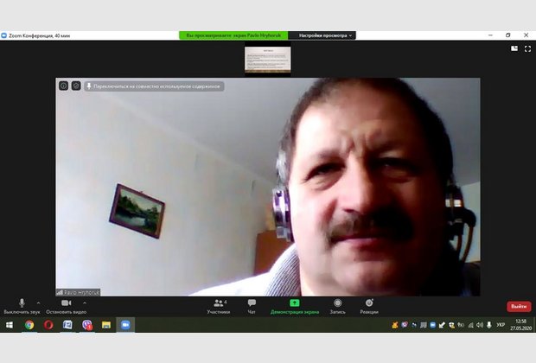
Task: Open Opera browser from taskbar
Action: [x=48, y=325]
